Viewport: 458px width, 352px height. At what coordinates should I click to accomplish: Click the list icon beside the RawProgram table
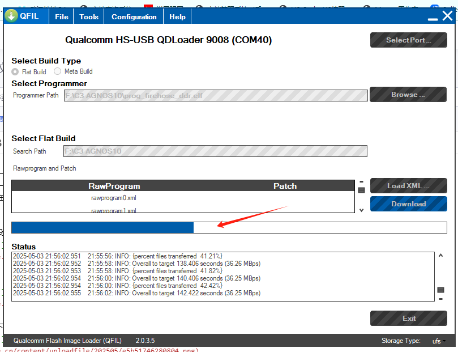point(361,190)
